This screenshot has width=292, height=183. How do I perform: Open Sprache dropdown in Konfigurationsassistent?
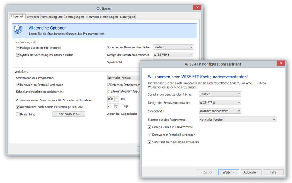(220, 94)
